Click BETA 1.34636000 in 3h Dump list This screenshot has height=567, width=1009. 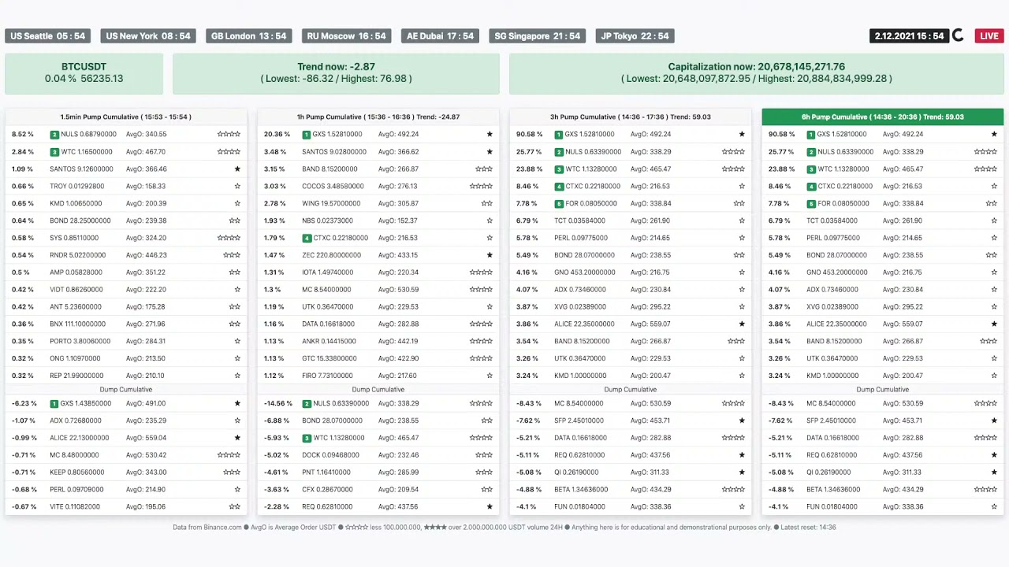click(581, 490)
